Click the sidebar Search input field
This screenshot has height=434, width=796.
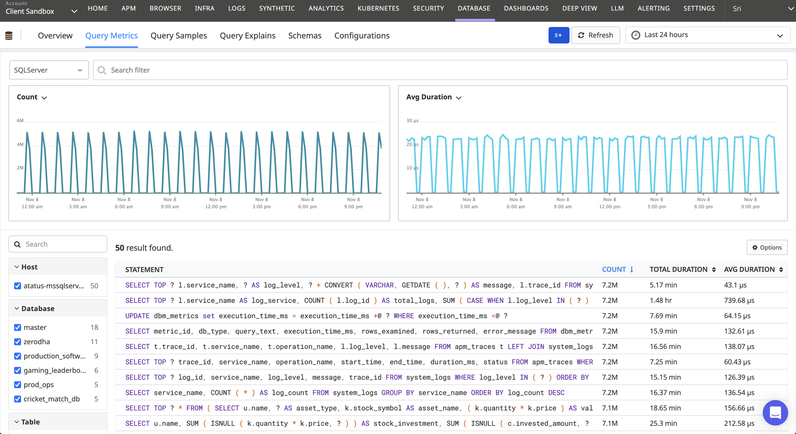[58, 244]
